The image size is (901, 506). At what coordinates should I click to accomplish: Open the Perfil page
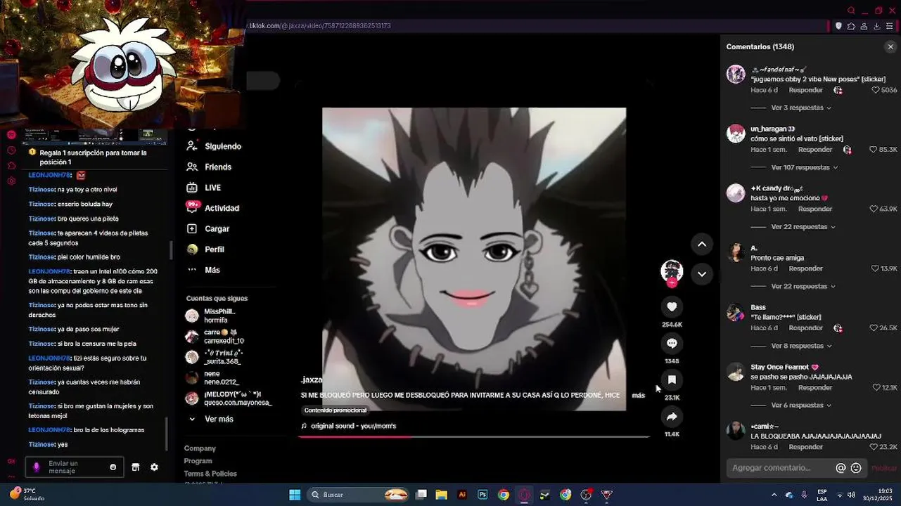pos(206,249)
